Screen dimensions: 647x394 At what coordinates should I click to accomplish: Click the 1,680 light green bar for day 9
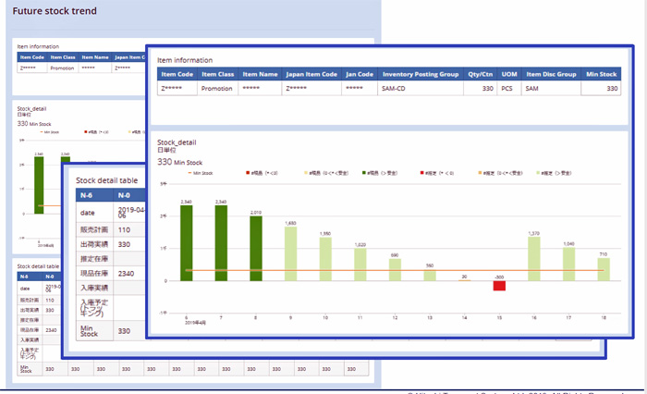(x=290, y=253)
